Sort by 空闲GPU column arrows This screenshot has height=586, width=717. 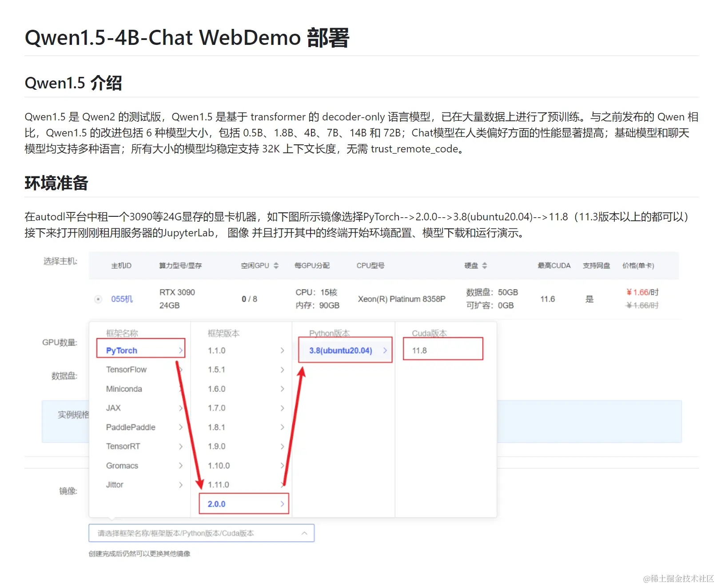[x=276, y=265]
